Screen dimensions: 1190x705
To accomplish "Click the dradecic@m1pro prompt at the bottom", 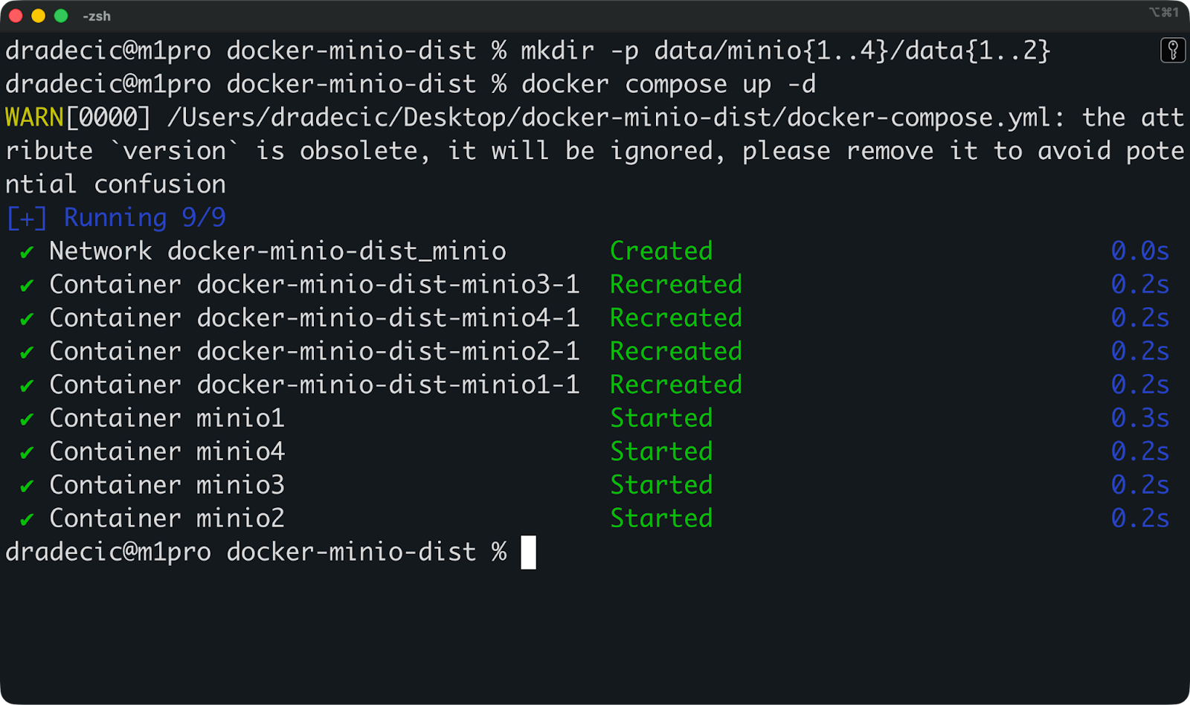I will (x=108, y=552).
